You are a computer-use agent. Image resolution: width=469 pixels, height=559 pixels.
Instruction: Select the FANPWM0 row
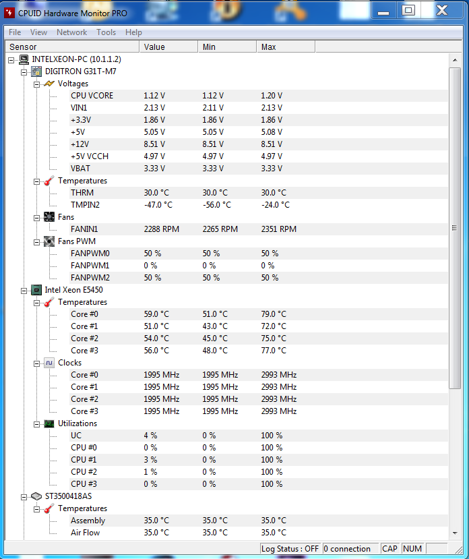[x=258, y=254]
